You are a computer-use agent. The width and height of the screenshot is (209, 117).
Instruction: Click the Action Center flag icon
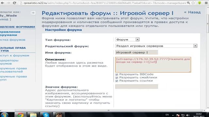(x=178, y=115)
